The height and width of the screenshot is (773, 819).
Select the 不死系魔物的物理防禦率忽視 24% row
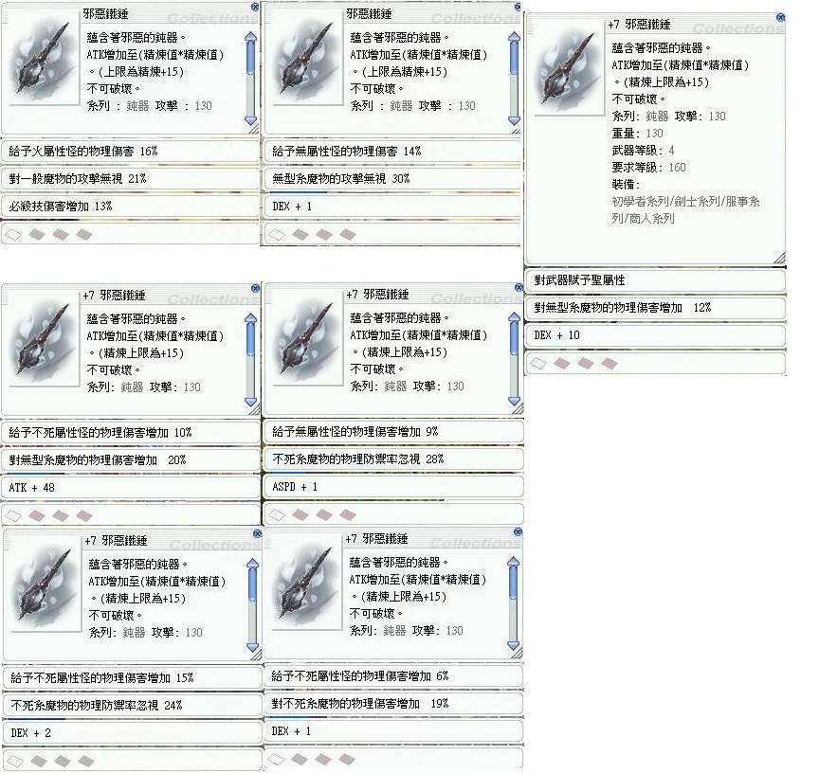click(133, 705)
